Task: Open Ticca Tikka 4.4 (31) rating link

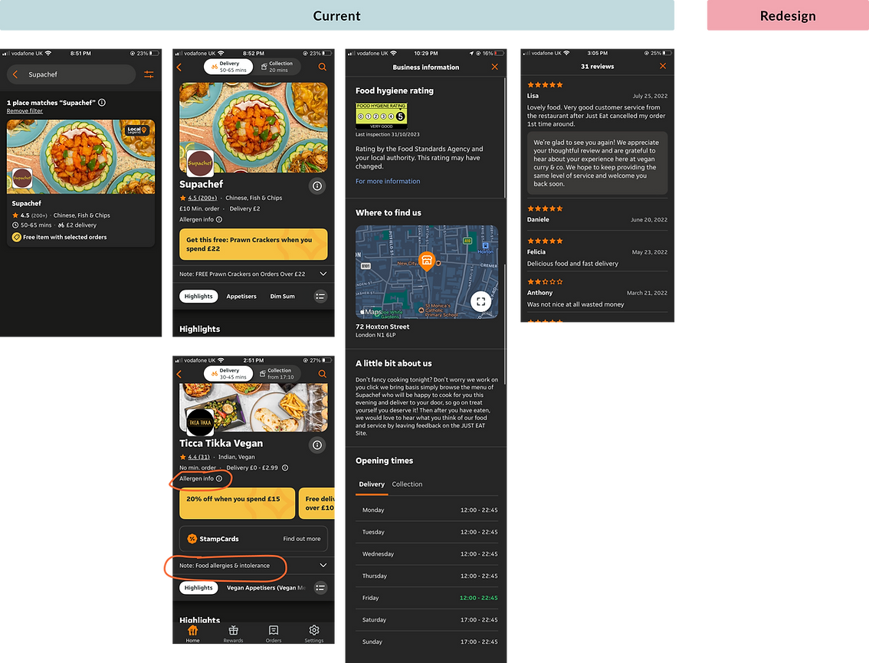Action: (198, 458)
